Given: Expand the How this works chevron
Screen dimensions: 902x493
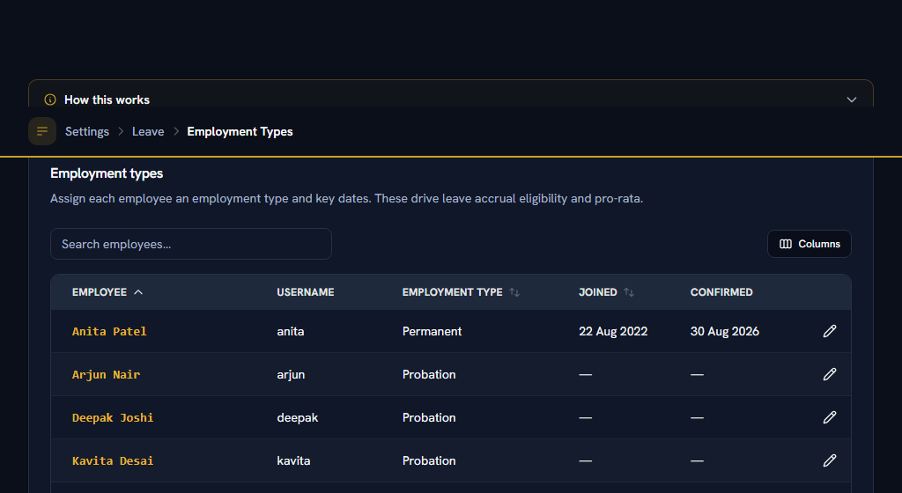Looking at the screenshot, I should point(852,99).
